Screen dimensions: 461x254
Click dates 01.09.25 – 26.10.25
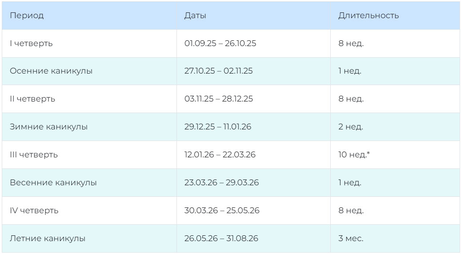click(x=220, y=43)
